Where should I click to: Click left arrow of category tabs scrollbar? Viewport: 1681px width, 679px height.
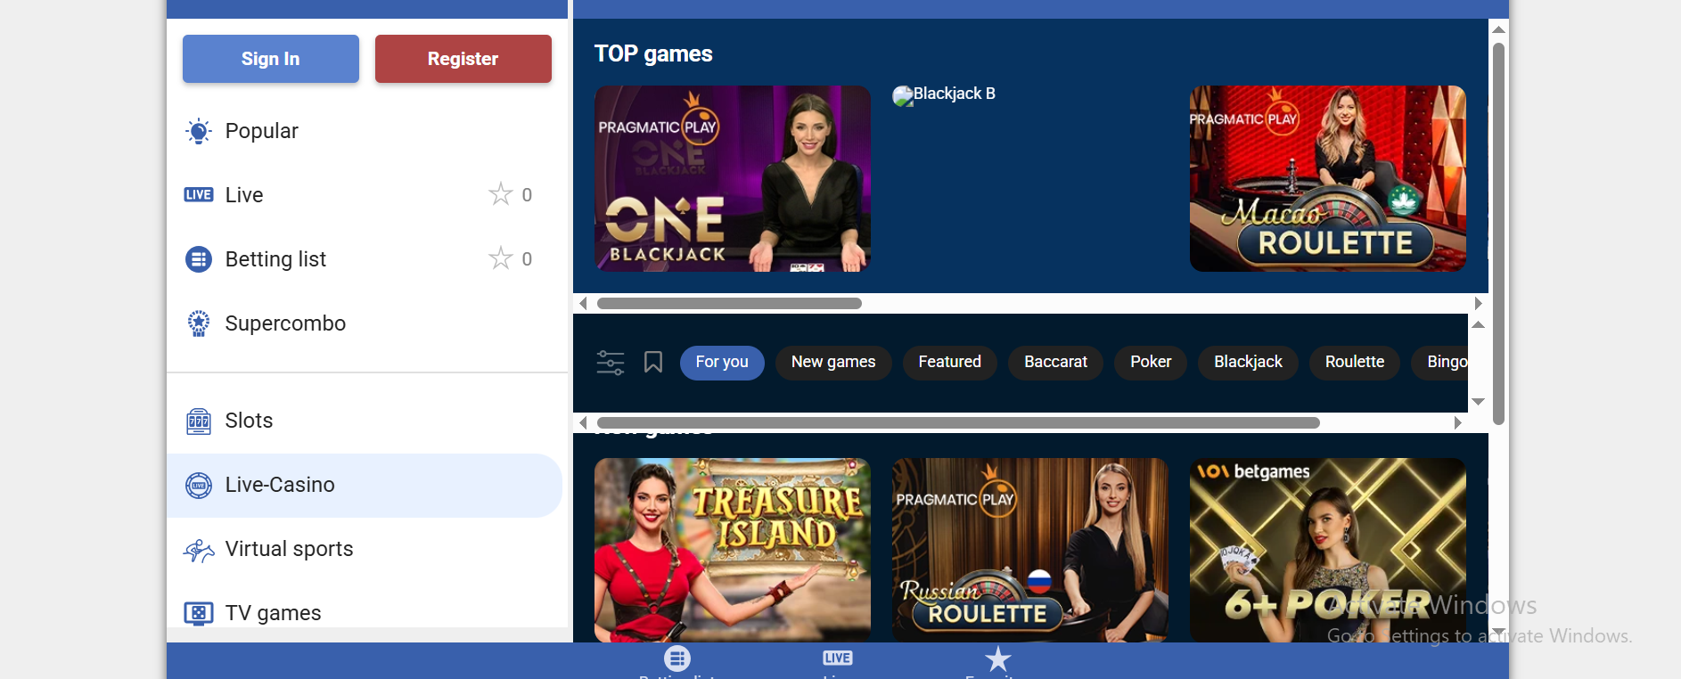coord(583,422)
